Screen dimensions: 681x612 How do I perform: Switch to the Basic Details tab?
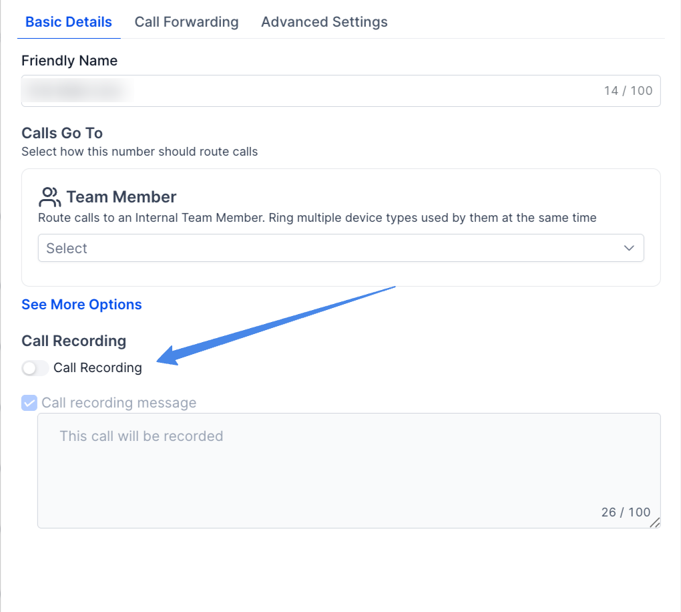coord(69,22)
